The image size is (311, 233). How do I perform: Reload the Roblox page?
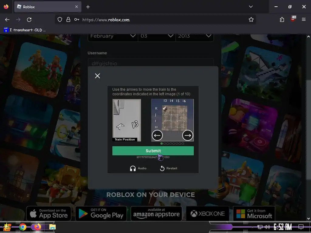pyautogui.click(x=29, y=20)
